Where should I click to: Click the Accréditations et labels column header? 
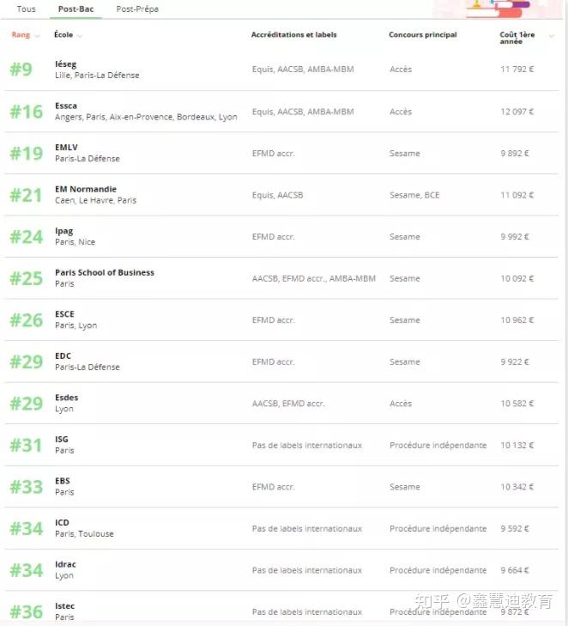(x=293, y=35)
